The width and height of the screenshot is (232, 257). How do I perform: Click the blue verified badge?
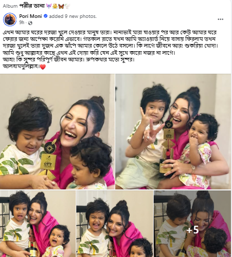point(46,16)
